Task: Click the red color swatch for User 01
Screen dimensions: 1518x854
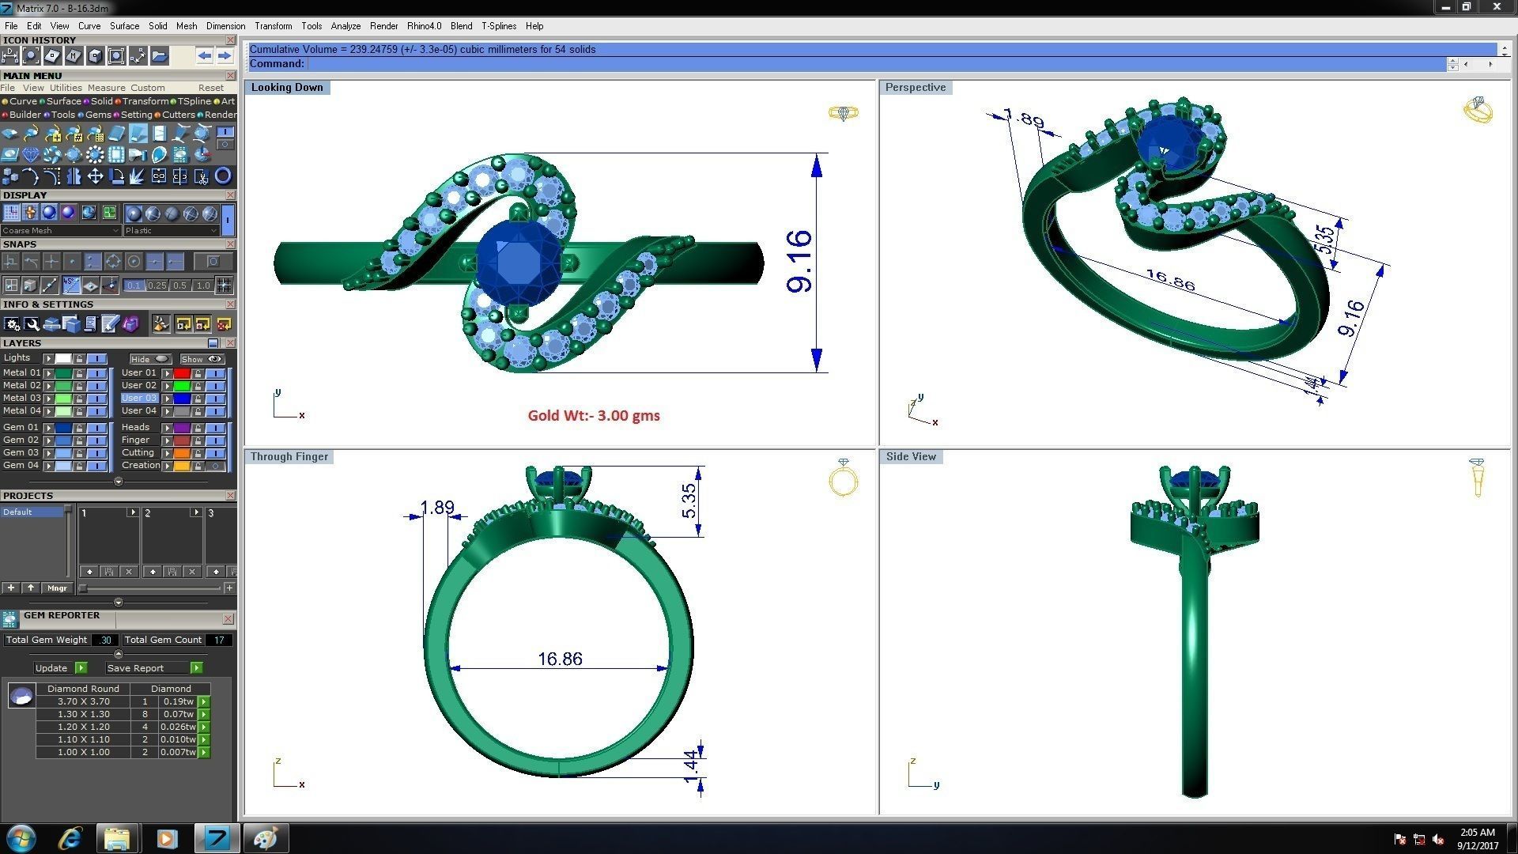Action: pyautogui.click(x=182, y=373)
